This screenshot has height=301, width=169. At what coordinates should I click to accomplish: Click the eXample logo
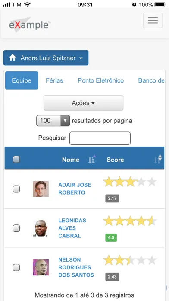(30, 25)
